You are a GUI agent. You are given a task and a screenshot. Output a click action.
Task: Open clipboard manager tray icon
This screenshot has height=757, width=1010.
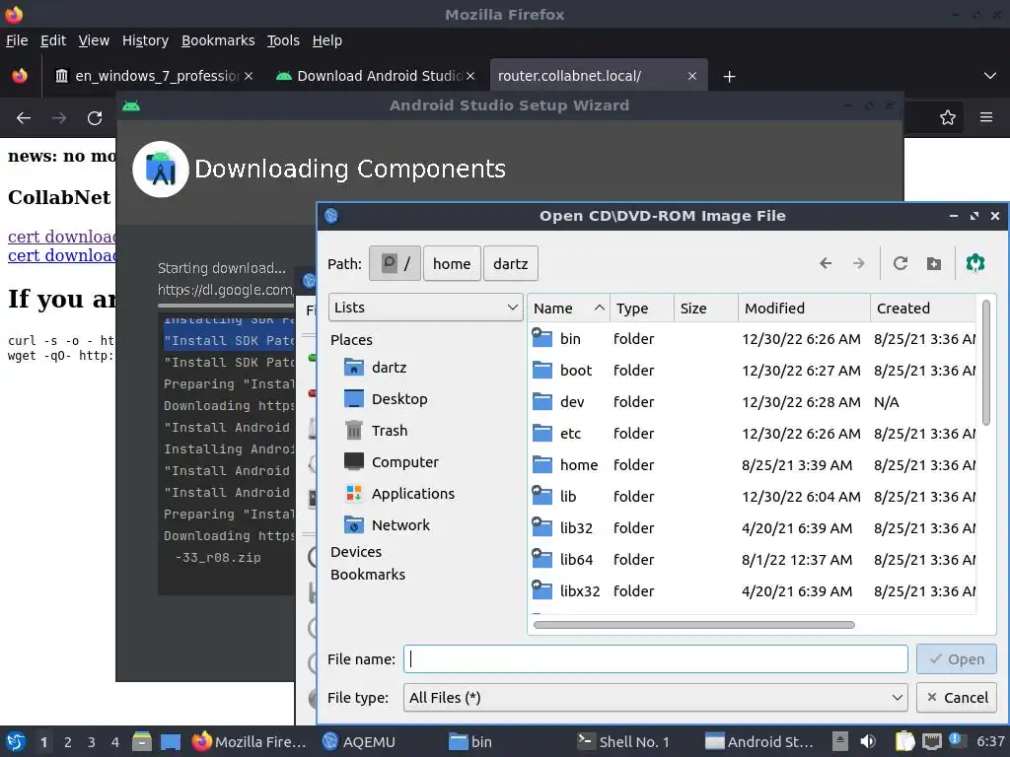pos(905,741)
